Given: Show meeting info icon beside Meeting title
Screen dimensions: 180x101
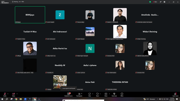Looking at the screenshot, I should pos(13,2).
